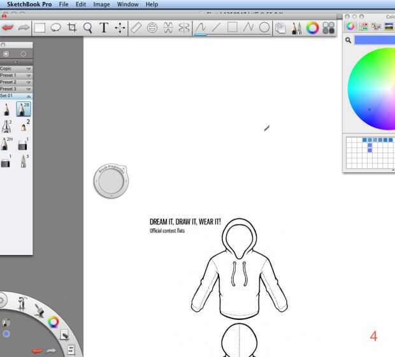Screen dimensions: 395x357
Task: Open the Copic Library icon in toolbar
Action: coord(329,28)
